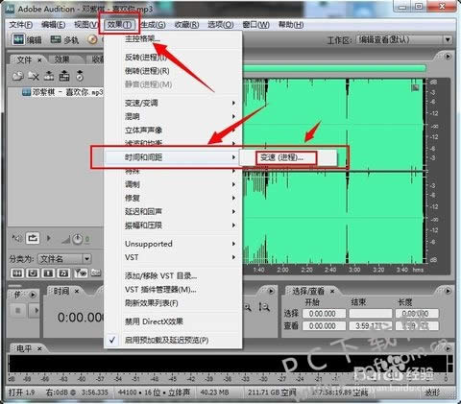Toggle show audio files music-note filter button

pos(63,273)
